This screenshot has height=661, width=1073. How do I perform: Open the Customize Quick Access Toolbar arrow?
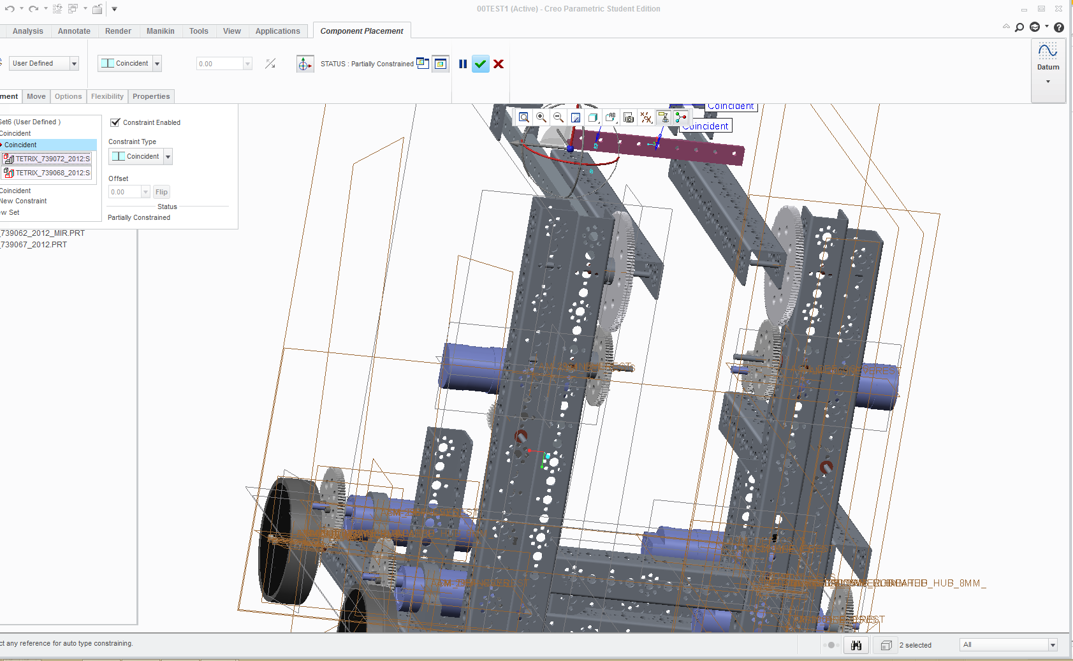click(114, 9)
